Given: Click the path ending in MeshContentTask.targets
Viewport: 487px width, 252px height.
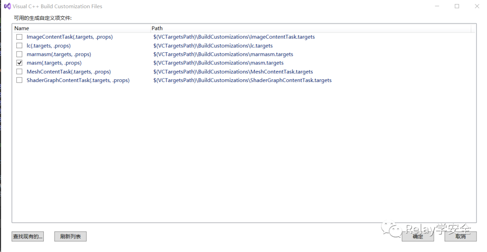Looking at the screenshot, I should coord(233,72).
